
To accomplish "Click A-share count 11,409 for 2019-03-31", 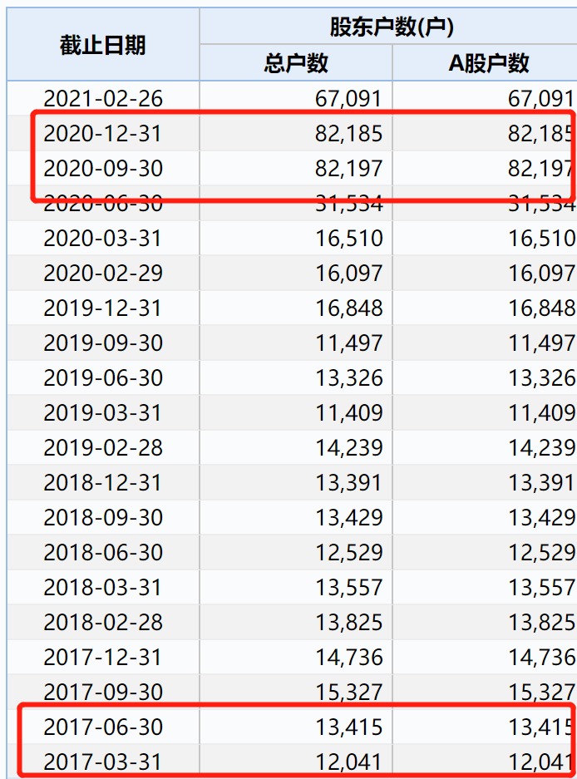I will [x=542, y=413].
